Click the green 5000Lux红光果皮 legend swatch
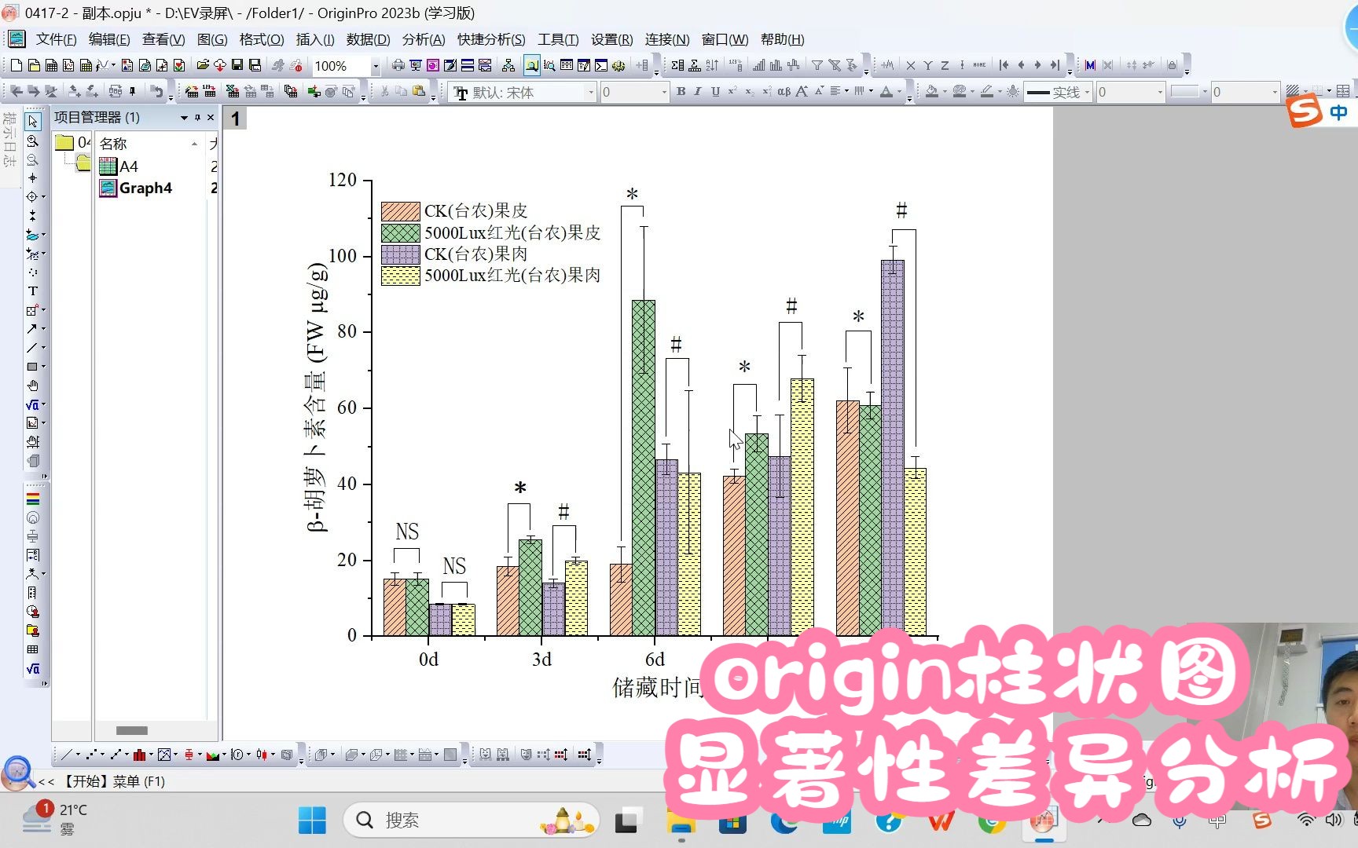The image size is (1358, 848). [401, 233]
